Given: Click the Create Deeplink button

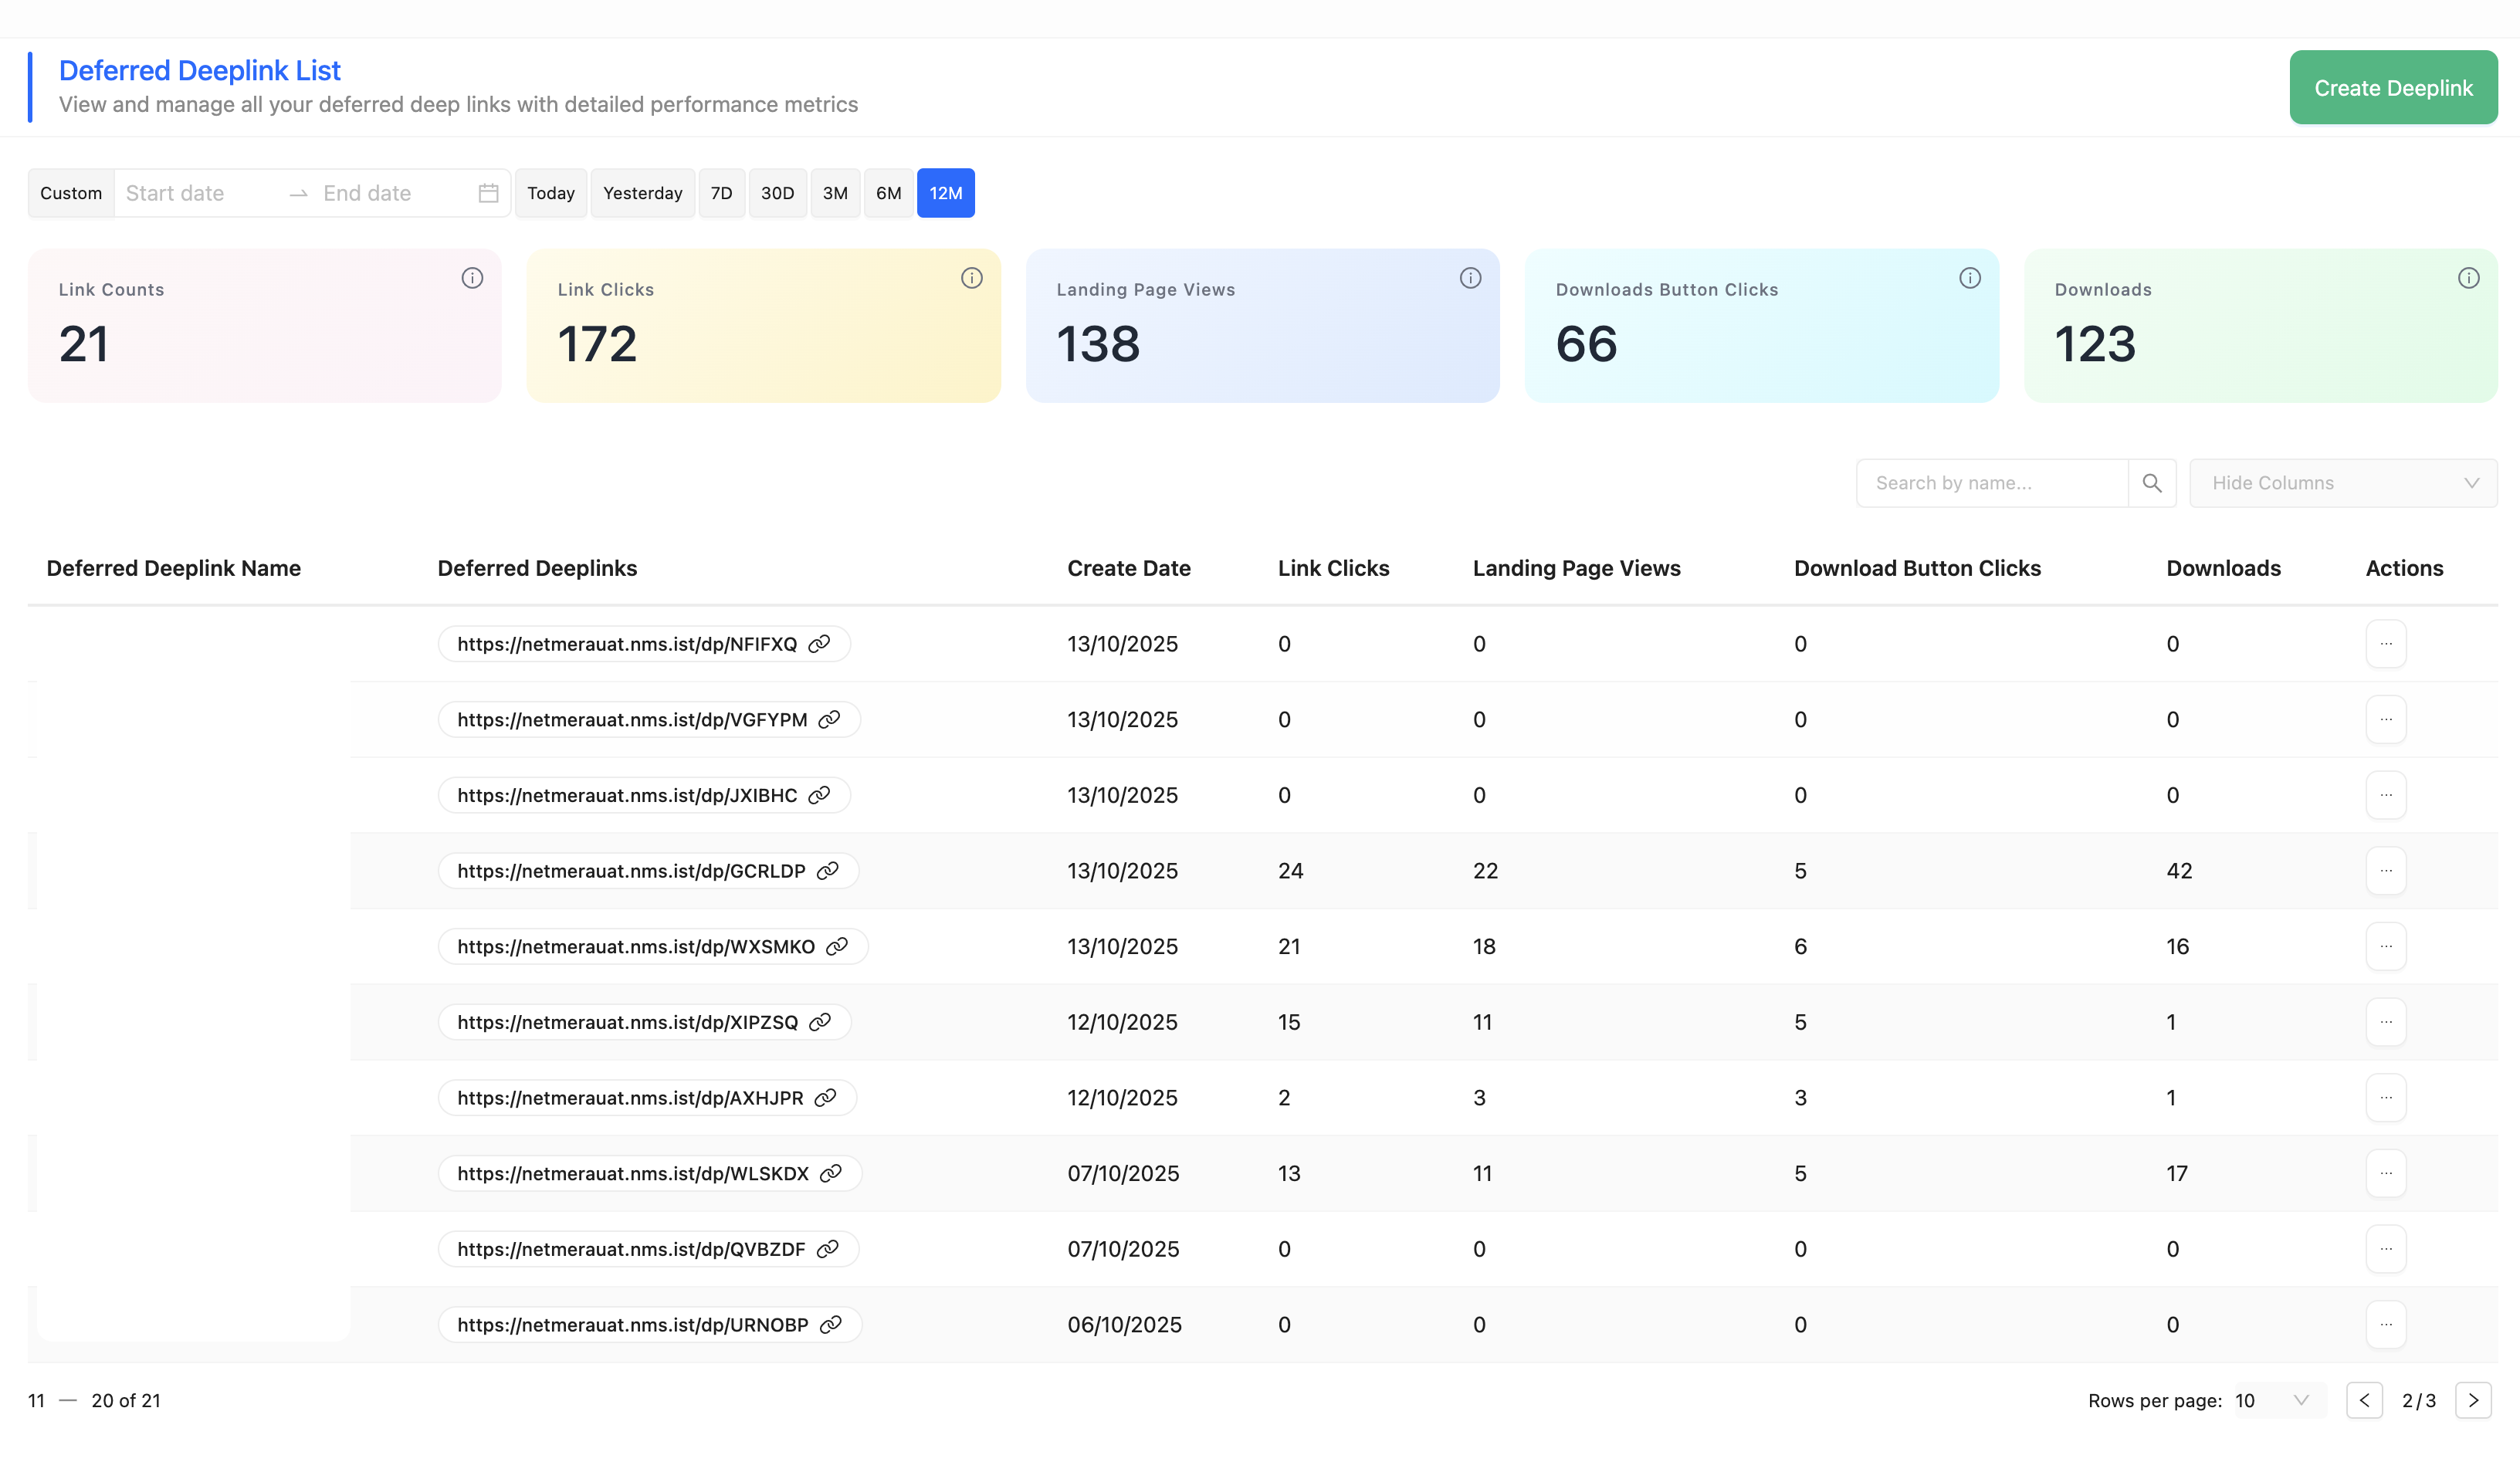Looking at the screenshot, I should [2392, 88].
